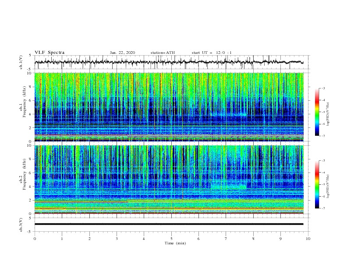Viewport: 347px width, 268px height.
Task: Click the ch.3 flat voltage trace
Action: coord(169,224)
